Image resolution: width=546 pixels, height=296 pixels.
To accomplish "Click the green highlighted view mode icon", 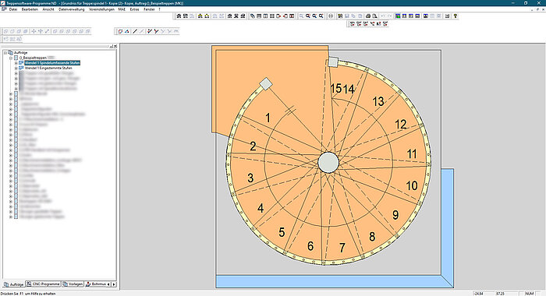I will (398, 16).
